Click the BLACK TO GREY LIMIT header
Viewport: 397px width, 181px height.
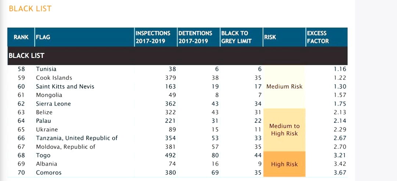236,37
